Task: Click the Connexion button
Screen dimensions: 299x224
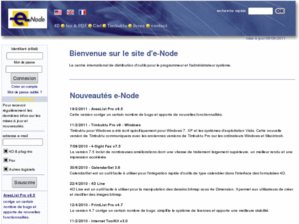Action: pyautogui.click(x=24, y=78)
